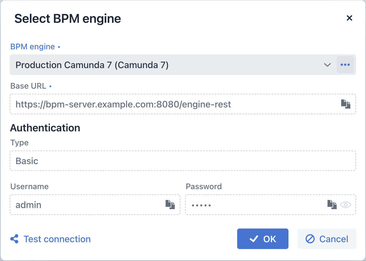
Task: Click the Select BPM engine title
Action: 68,19
